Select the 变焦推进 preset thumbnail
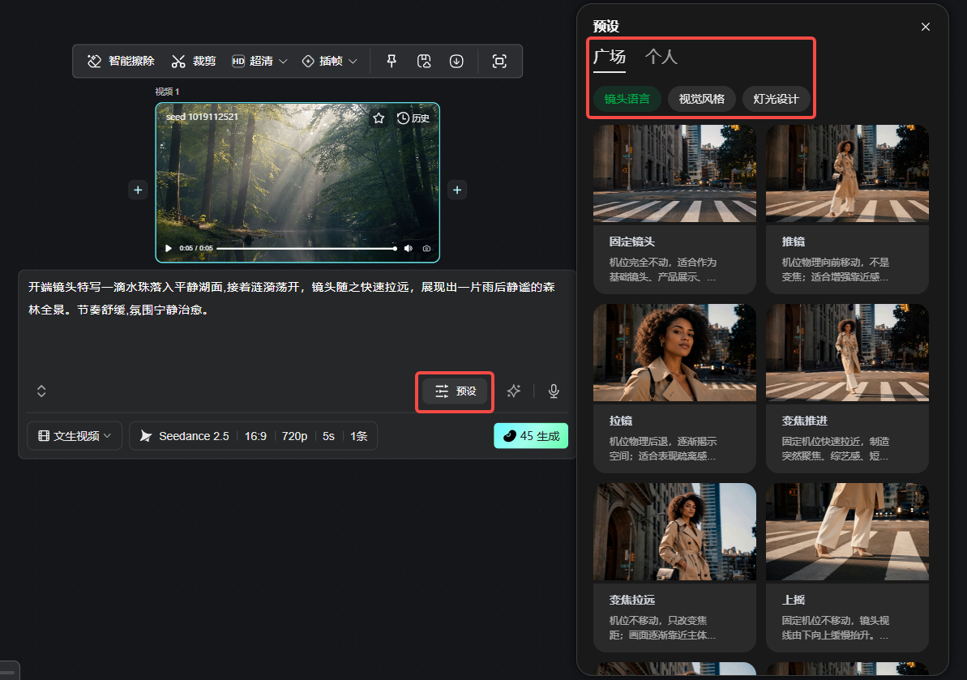967x680 pixels. pyautogui.click(x=847, y=353)
